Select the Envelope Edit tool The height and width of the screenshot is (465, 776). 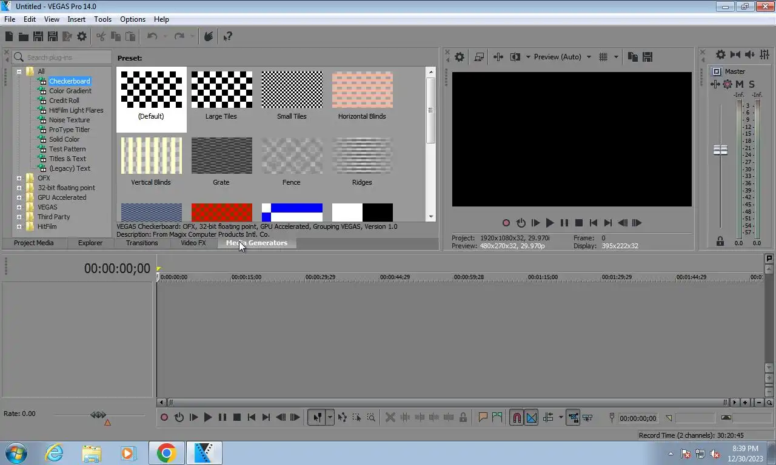(x=343, y=418)
